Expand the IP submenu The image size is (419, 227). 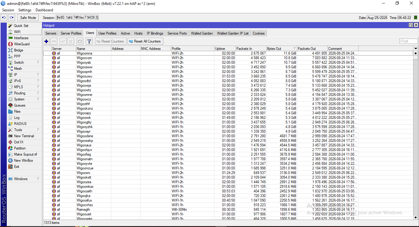pos(39,75)
